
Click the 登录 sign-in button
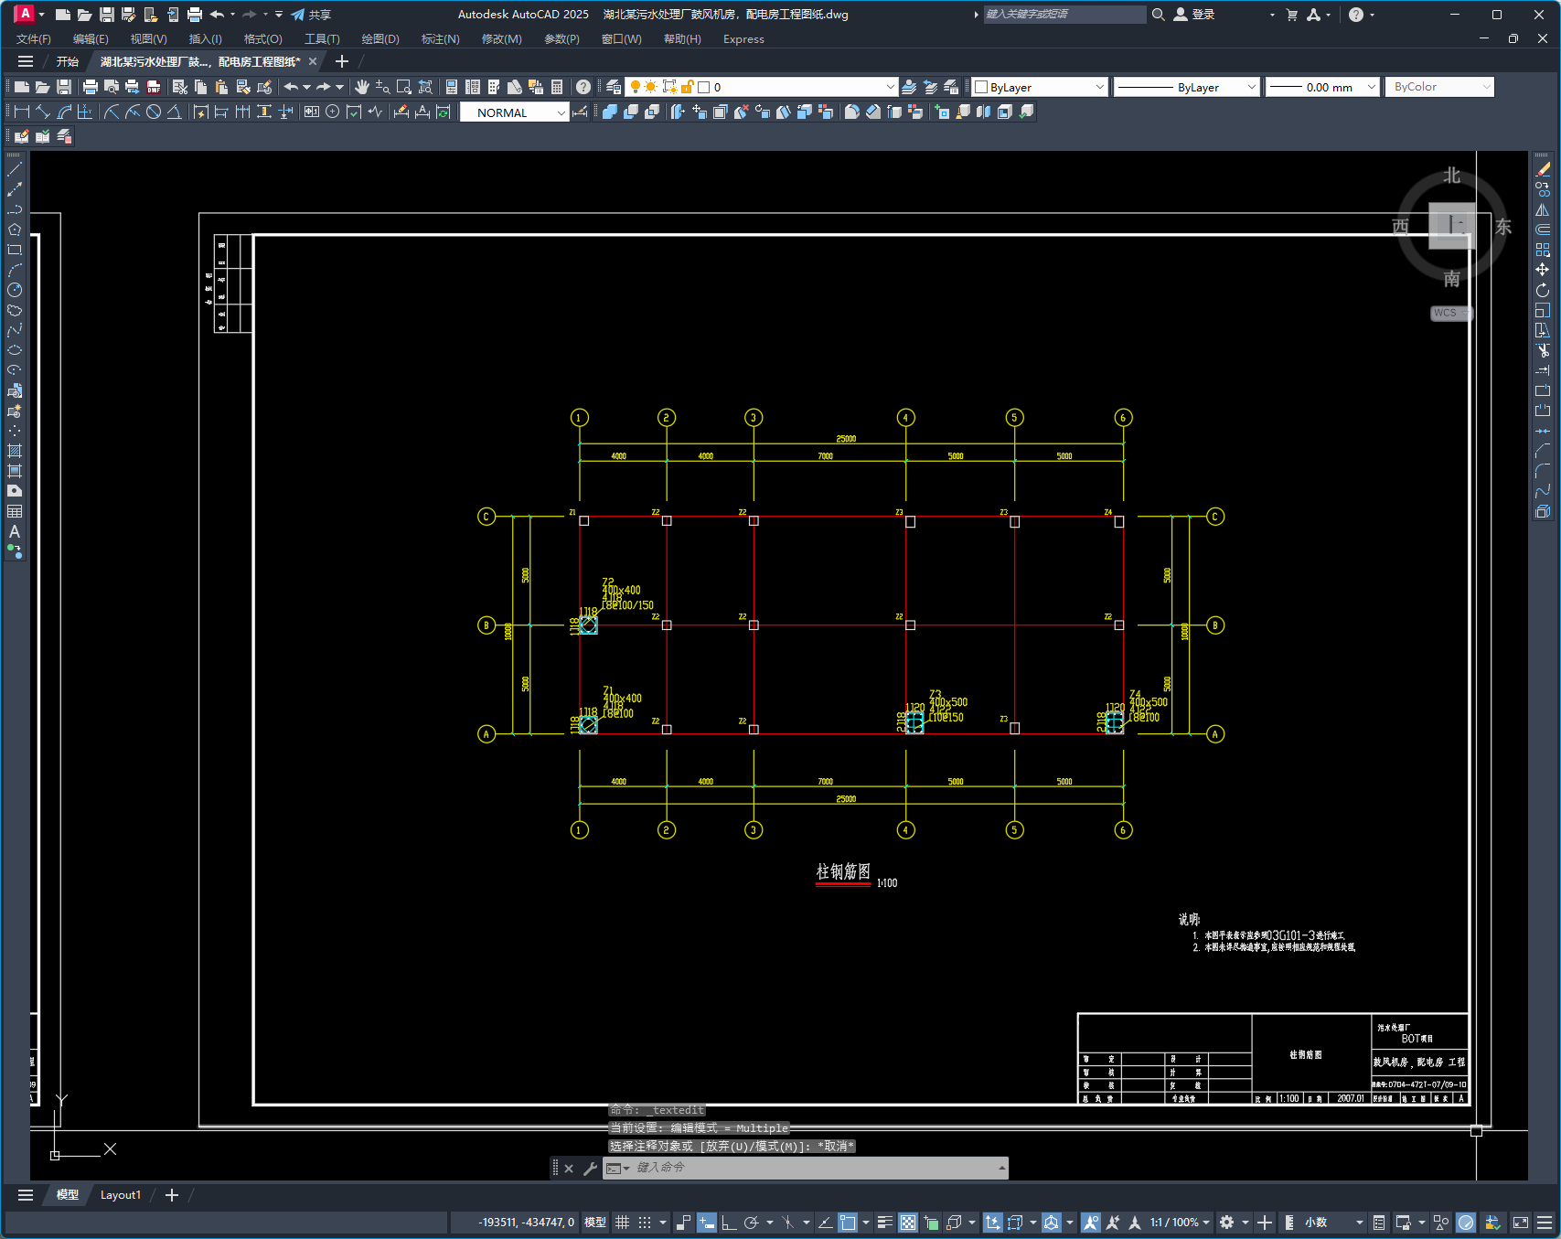pyautogui.click(x=1194, y=15)
